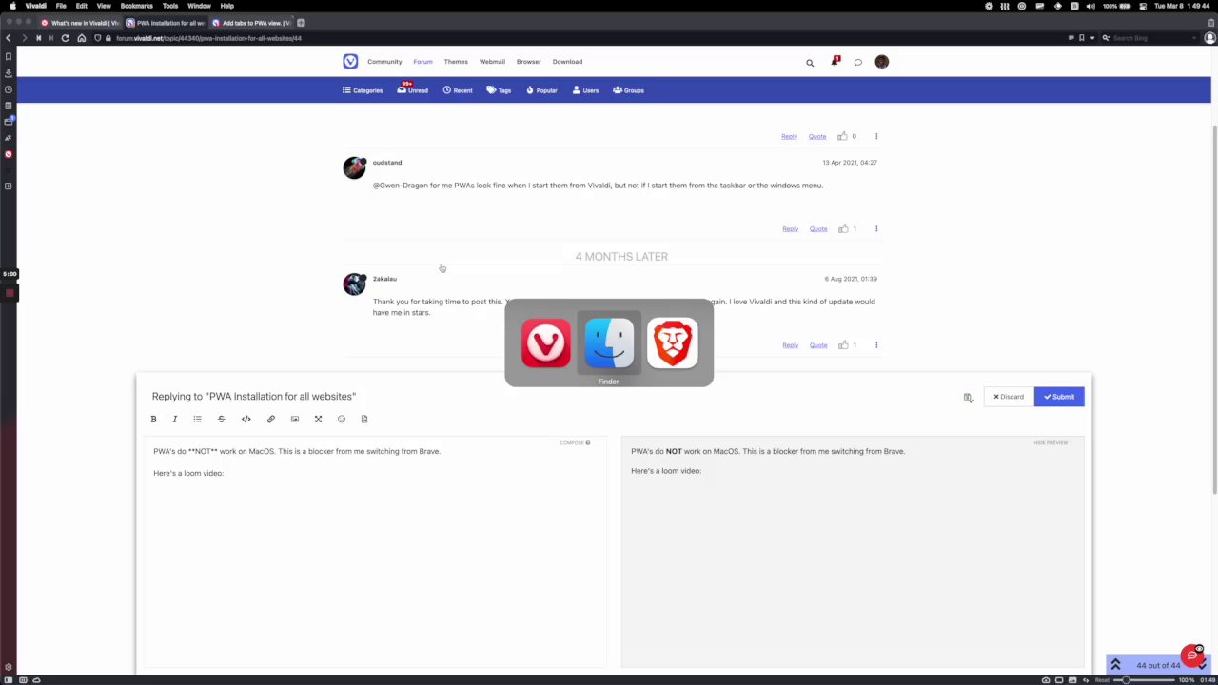The height and width of the screenshot is (685, 1218).
Task: Toggle composer fullscreen zen mode
Action: (x=319, y=419)
